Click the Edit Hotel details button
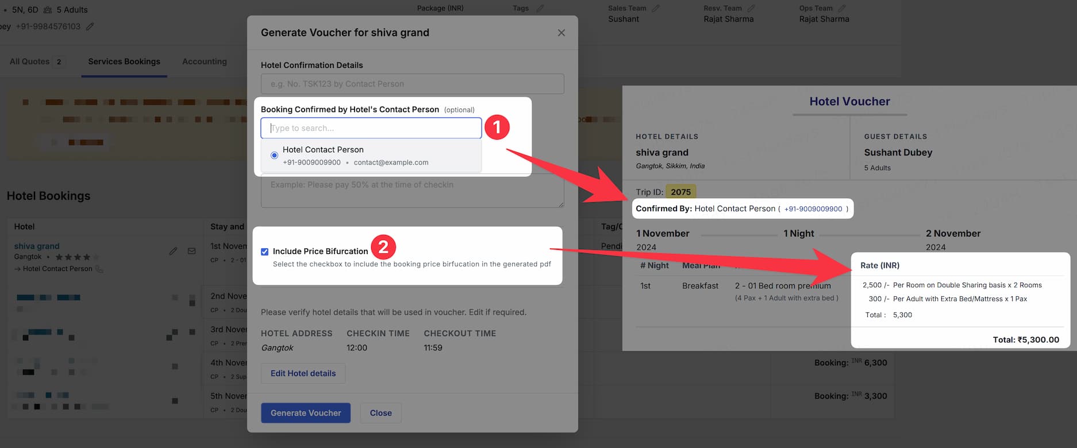Image resolution: width=1077 pixels, height=448 pixels. pyautogui.click(x=303, y=373)
